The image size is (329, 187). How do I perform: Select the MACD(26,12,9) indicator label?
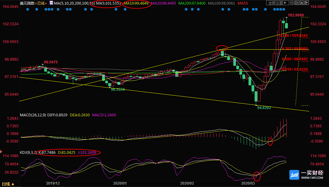point(33,115)
